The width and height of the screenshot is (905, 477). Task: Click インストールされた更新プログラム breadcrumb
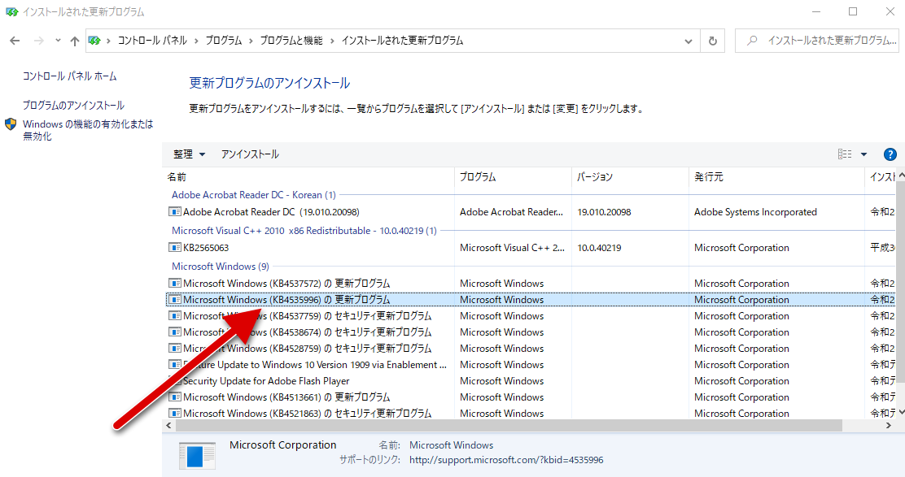click(x=402, y=41)
